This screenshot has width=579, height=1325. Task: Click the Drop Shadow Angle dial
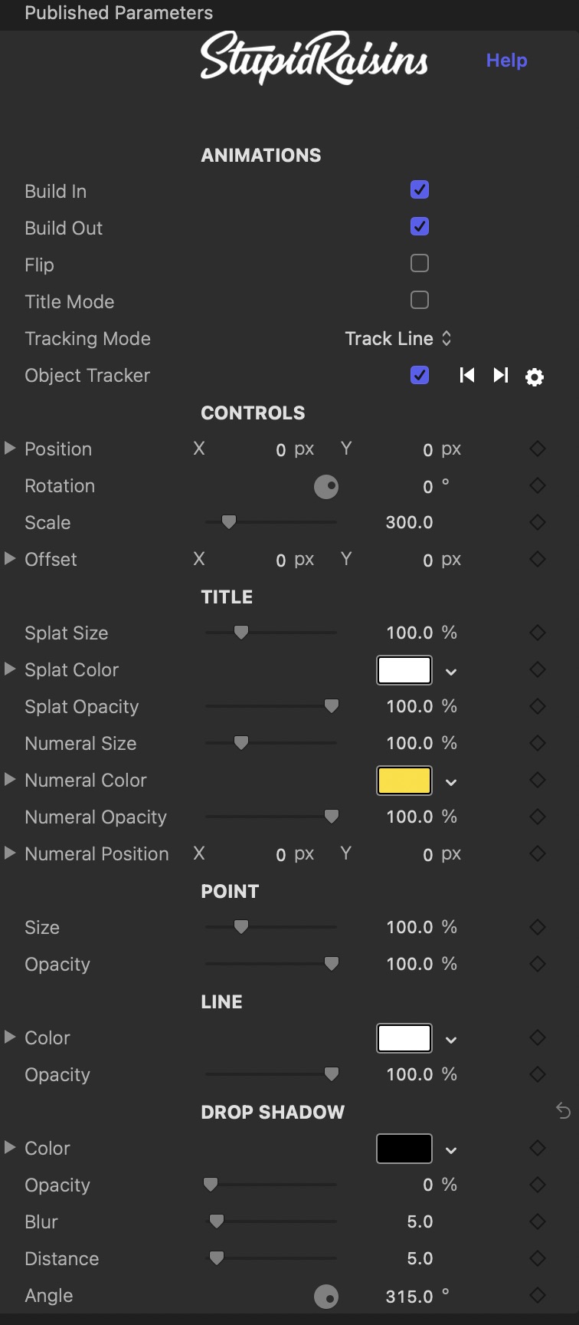pyautogui.click(x=326, y=1296)
